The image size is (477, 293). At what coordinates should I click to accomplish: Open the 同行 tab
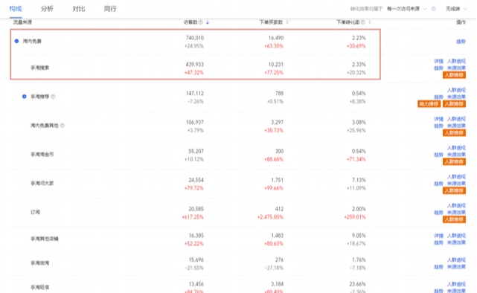click(x=110, y=9)
